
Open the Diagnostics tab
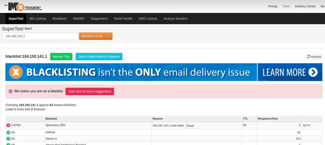[x=99, y=18]
